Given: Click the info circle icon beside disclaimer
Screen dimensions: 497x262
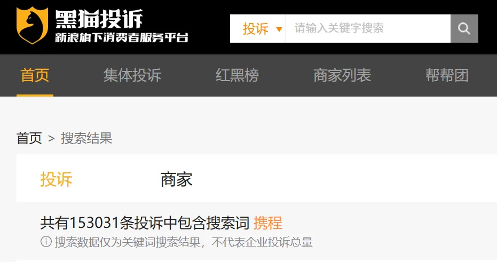Looking at the screenshot, I should [46, 242].
